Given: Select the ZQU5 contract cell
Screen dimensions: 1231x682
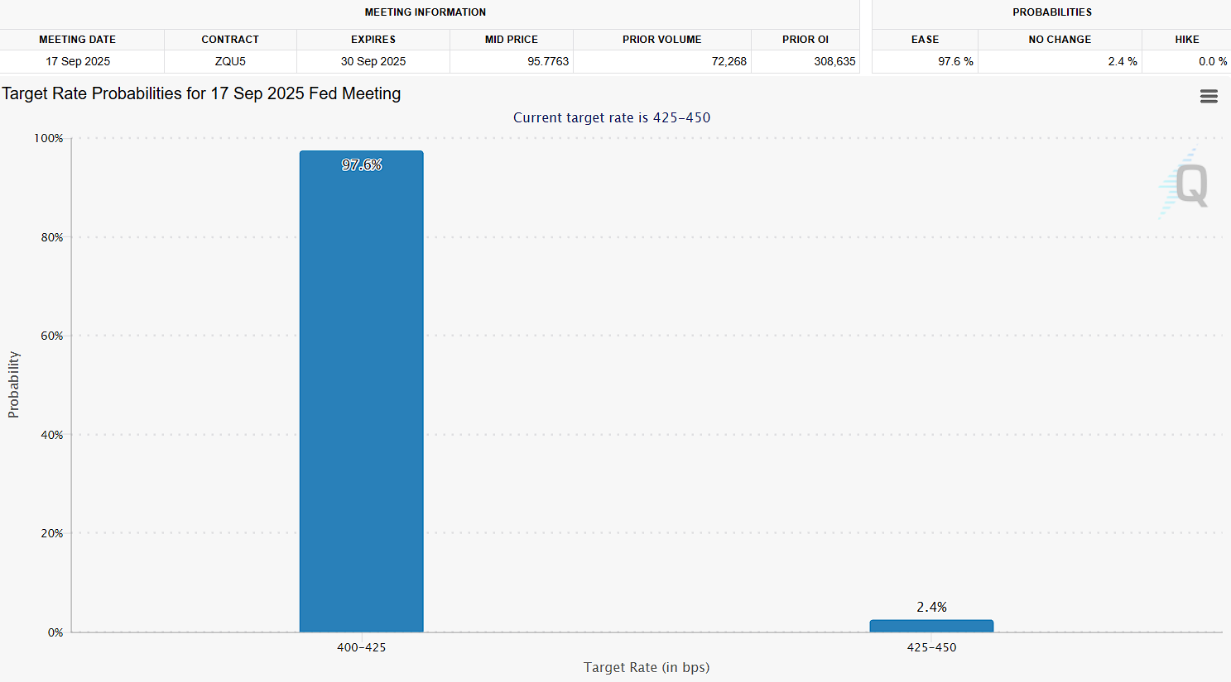Looking at the screenshot, I should tap(230, 61).
